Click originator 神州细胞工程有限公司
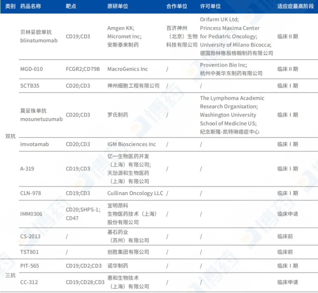 pyautogui.click(x=133, y=86)
